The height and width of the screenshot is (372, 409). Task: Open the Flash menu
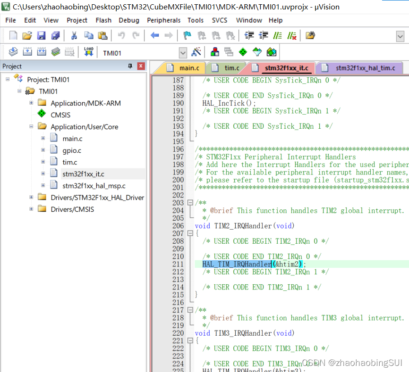click(x=103, y=20)
